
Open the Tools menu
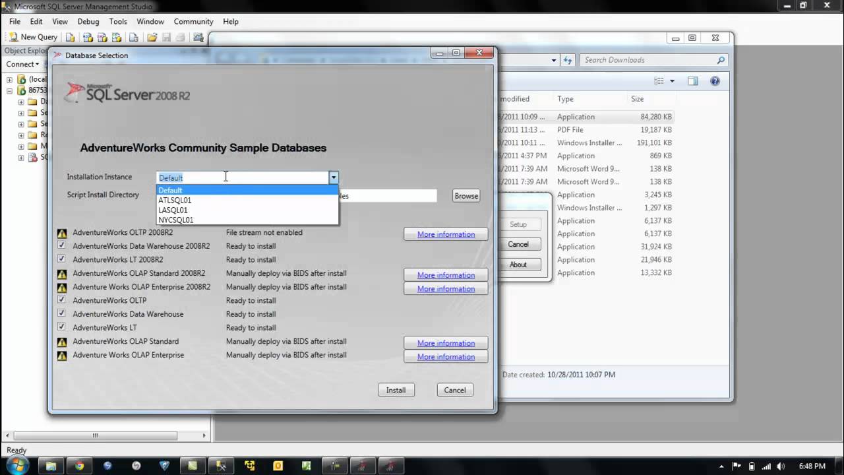click(118, 21)
